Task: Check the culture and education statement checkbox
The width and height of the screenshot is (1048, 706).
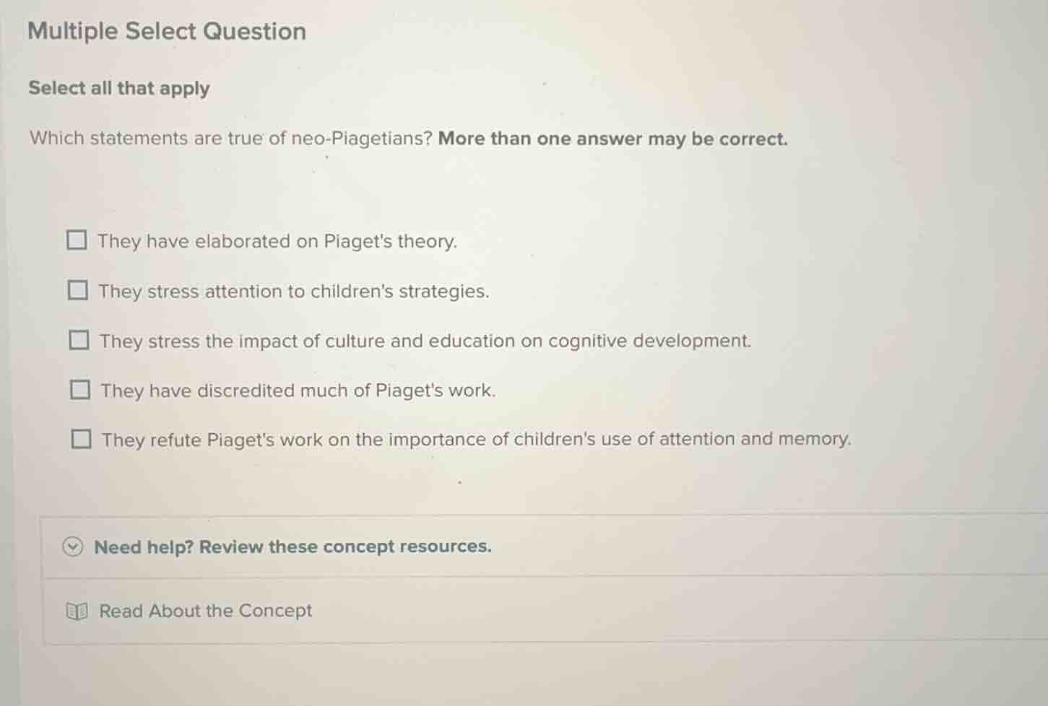Action: coord(78,339)
